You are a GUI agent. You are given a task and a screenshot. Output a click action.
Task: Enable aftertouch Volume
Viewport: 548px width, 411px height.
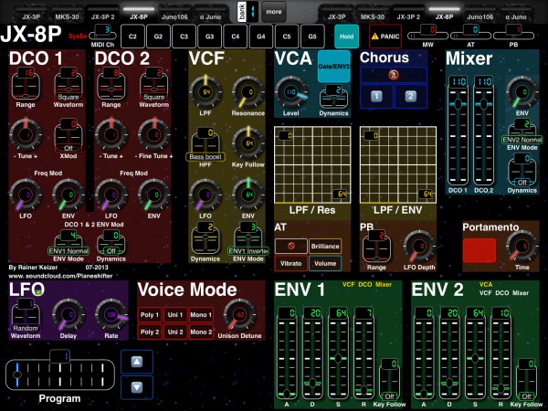click(x=325, y=264)
